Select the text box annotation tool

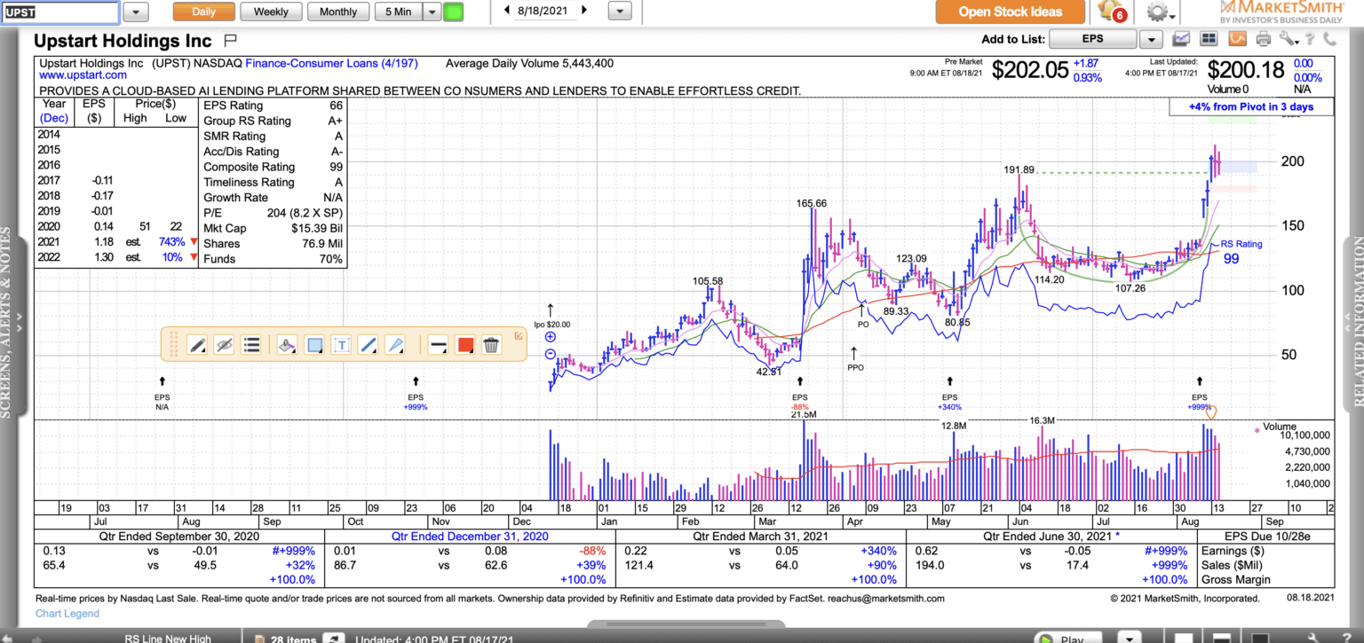341,345
